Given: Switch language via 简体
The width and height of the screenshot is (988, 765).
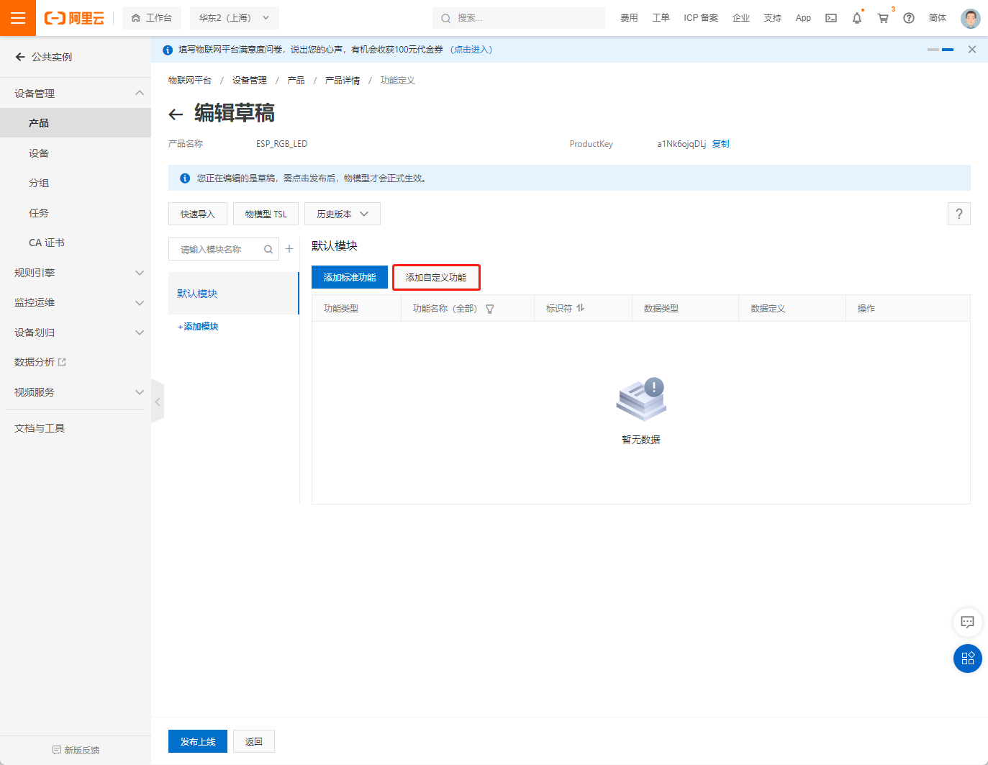Looking at the screenshot, I should pos(938,18).
